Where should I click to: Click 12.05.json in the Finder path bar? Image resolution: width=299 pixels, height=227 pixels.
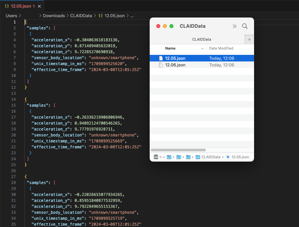(x=238, y=157)
